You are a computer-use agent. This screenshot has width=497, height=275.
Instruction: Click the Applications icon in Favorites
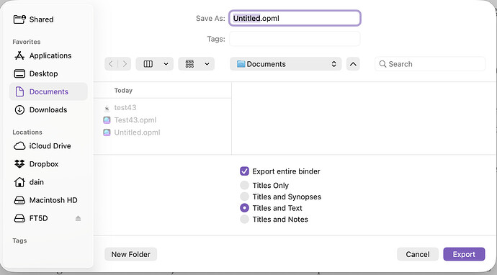[x=19, y=55]
